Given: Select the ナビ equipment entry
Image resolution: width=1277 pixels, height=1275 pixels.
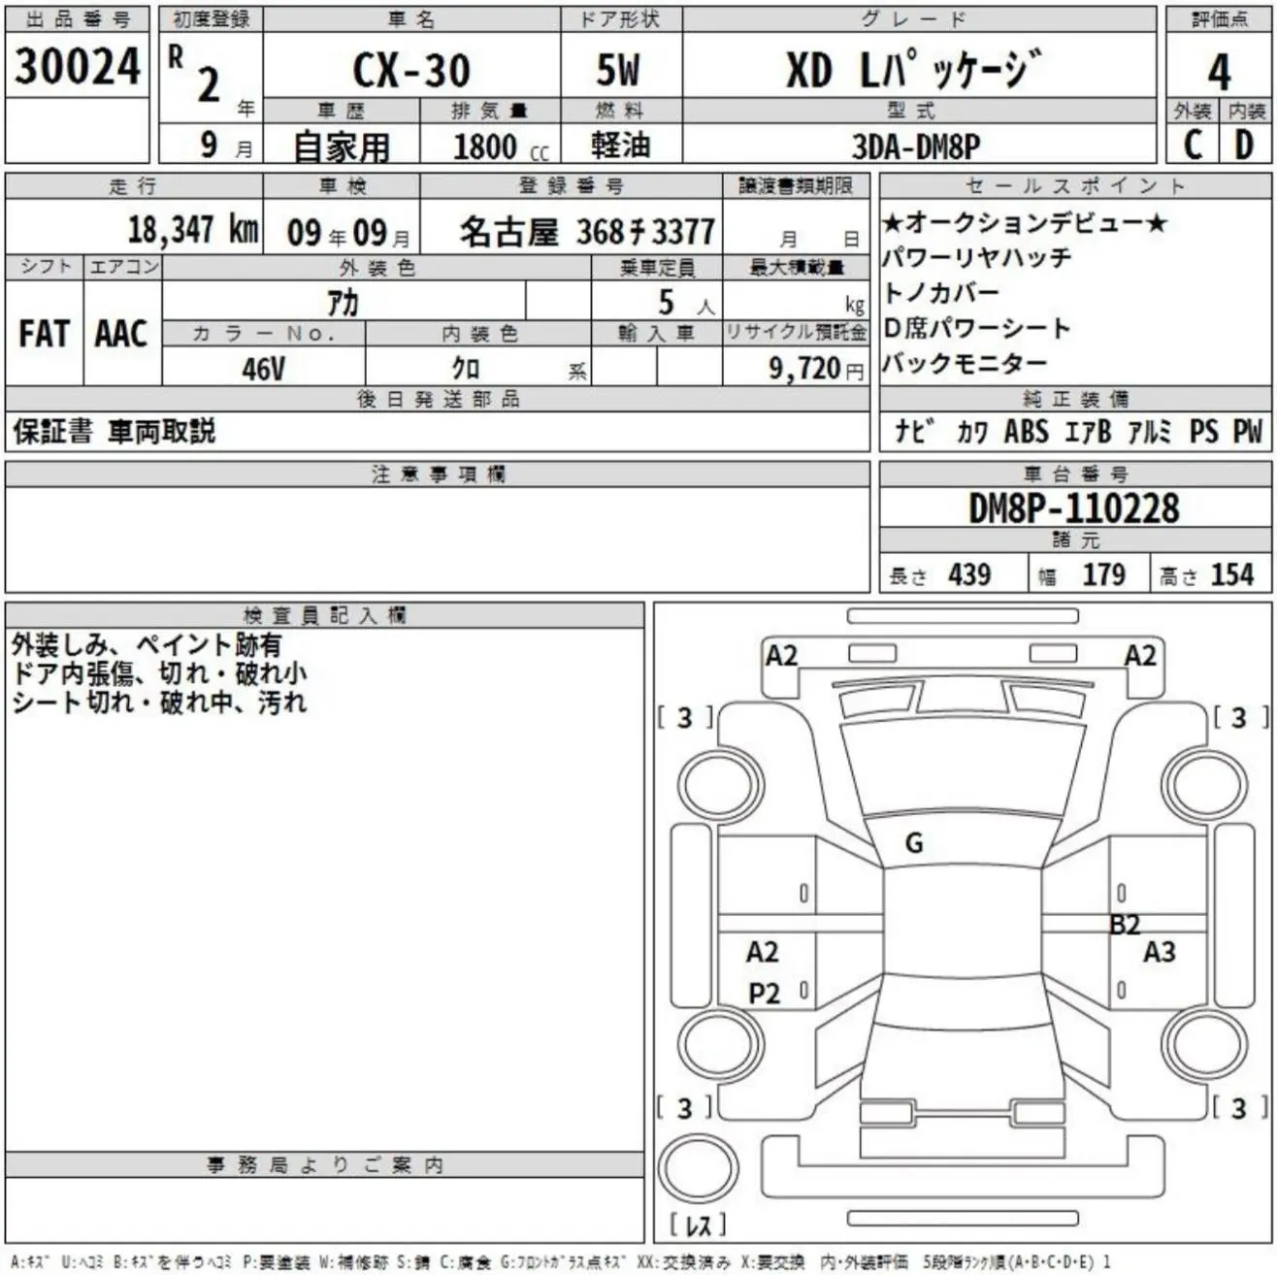Looking at the screenshot, I should [x=914, y=431].
